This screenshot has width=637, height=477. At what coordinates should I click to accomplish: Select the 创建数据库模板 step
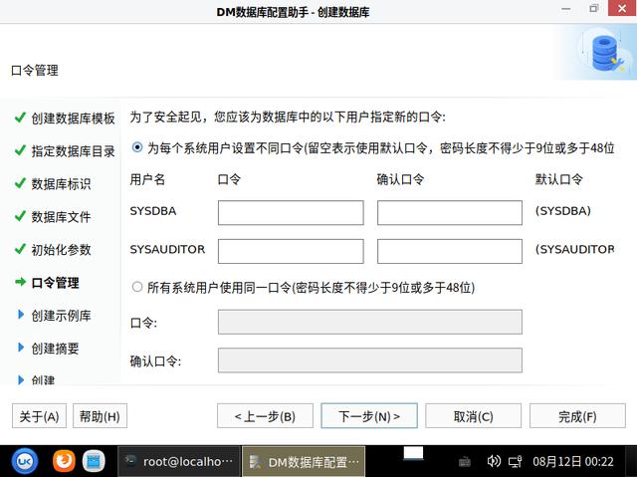[73, 119]
